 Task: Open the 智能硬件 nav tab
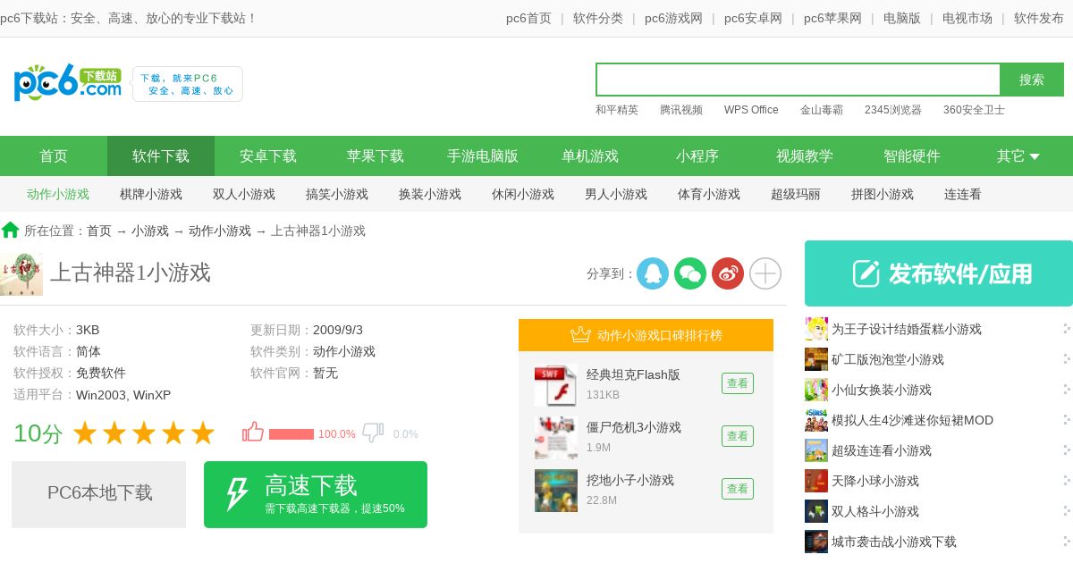click(x=912, y=155)
